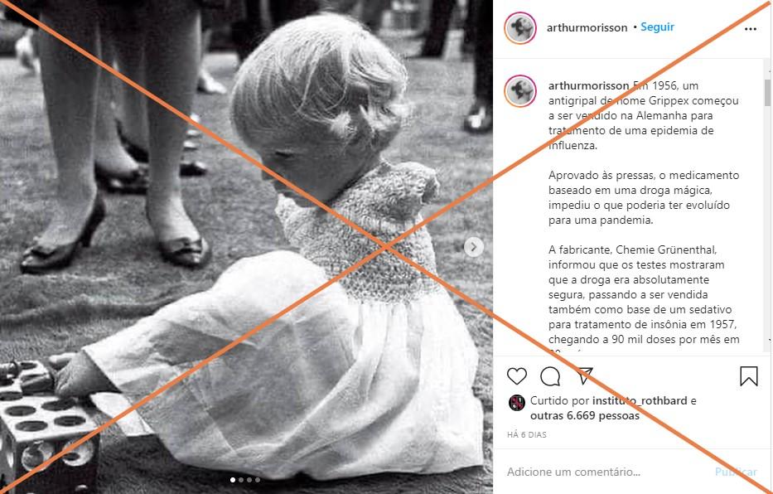Jump to last carousel dot
Viewport: 773px width, 494px height.
[258, 480]
